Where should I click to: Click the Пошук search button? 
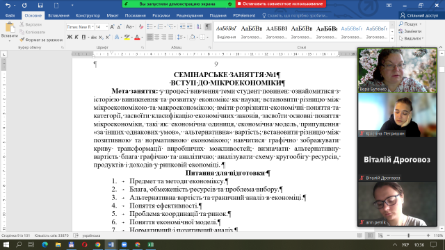pos(410,24)
